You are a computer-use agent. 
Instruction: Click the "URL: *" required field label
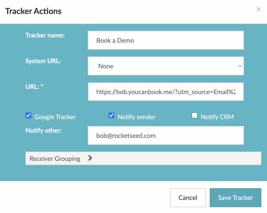[x=34, y=86]
